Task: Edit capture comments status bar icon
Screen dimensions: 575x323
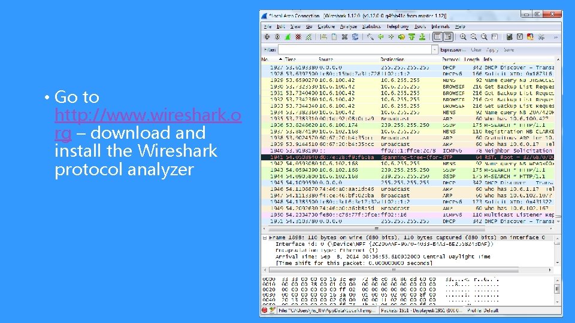Action: [273, 310]
